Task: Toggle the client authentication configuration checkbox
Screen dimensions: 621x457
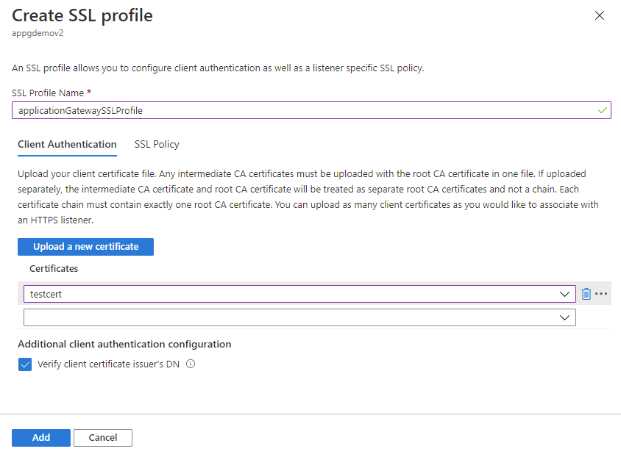Action: 24,364
